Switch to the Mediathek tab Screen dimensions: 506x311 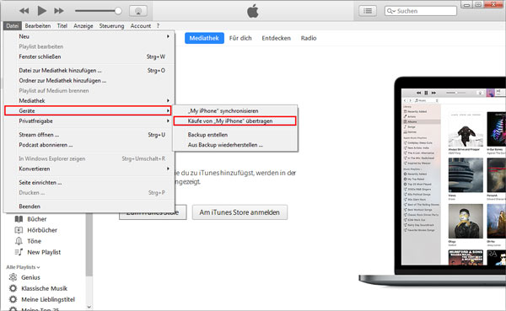click(x=204, y=38)
